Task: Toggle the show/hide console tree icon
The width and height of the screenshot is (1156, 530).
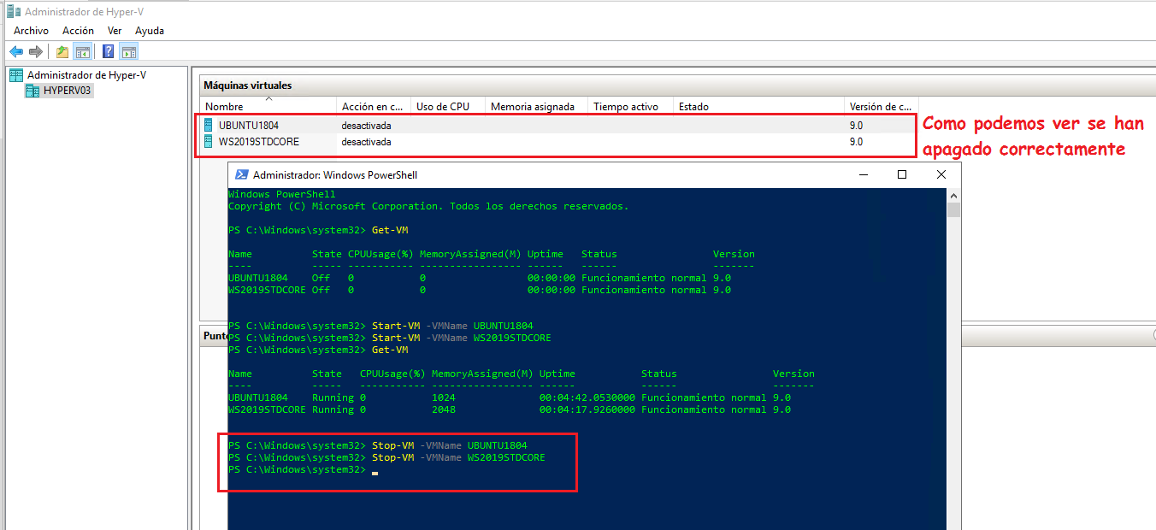Action: click(x=82, y=50)
